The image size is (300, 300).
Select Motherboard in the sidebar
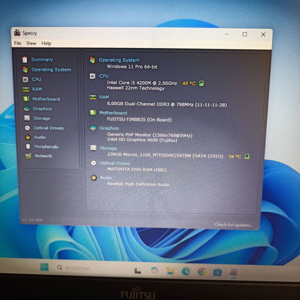click(46, 99)
